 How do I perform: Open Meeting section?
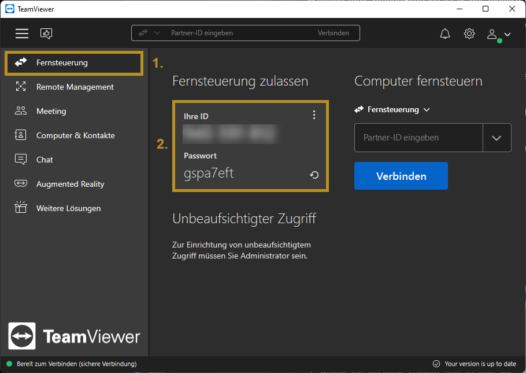[74, 111]
